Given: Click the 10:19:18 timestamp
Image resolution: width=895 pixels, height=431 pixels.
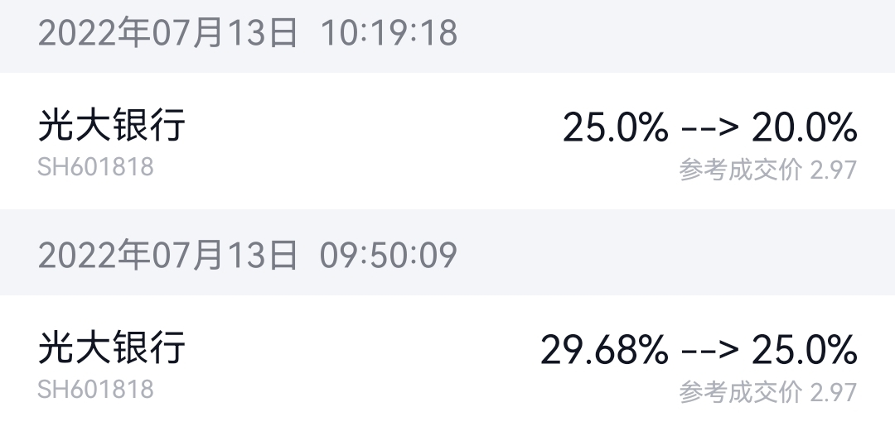Looking at the screenshot, I should click(389, 33).
